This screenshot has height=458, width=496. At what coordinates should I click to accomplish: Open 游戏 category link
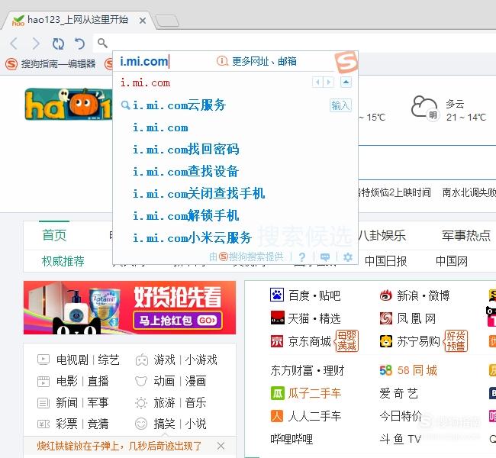point(165,360)
